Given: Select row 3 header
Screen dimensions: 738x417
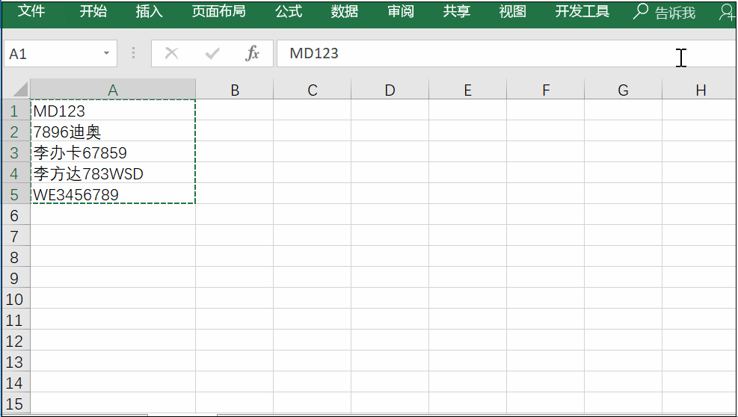Looking at the screenshot, I should click(16, 152).
